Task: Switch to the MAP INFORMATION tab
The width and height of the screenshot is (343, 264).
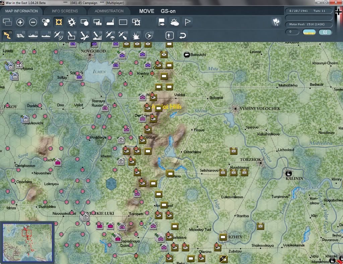Action: coord(21,11)
